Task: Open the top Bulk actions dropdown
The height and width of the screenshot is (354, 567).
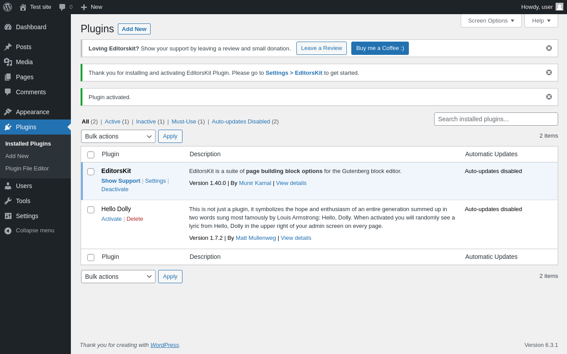Action: click(x=118, y=136)
